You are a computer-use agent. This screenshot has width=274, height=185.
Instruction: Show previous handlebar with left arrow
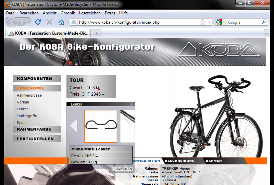point(74,125)
